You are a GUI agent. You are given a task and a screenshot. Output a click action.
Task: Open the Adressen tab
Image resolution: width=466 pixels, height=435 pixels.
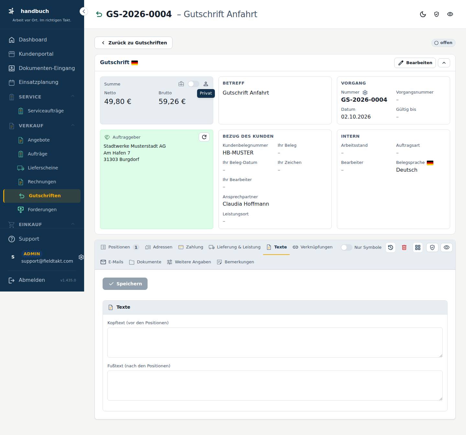pos(159,247)
